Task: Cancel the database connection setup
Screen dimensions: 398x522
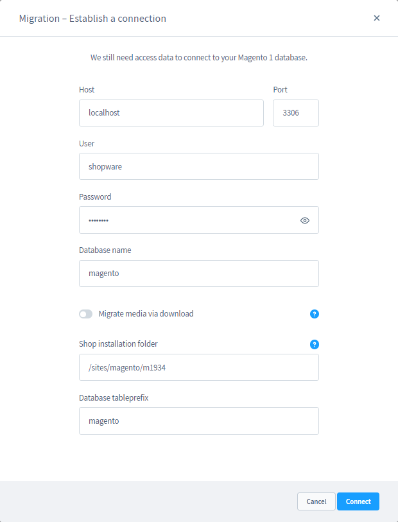Action: [316, 501]
